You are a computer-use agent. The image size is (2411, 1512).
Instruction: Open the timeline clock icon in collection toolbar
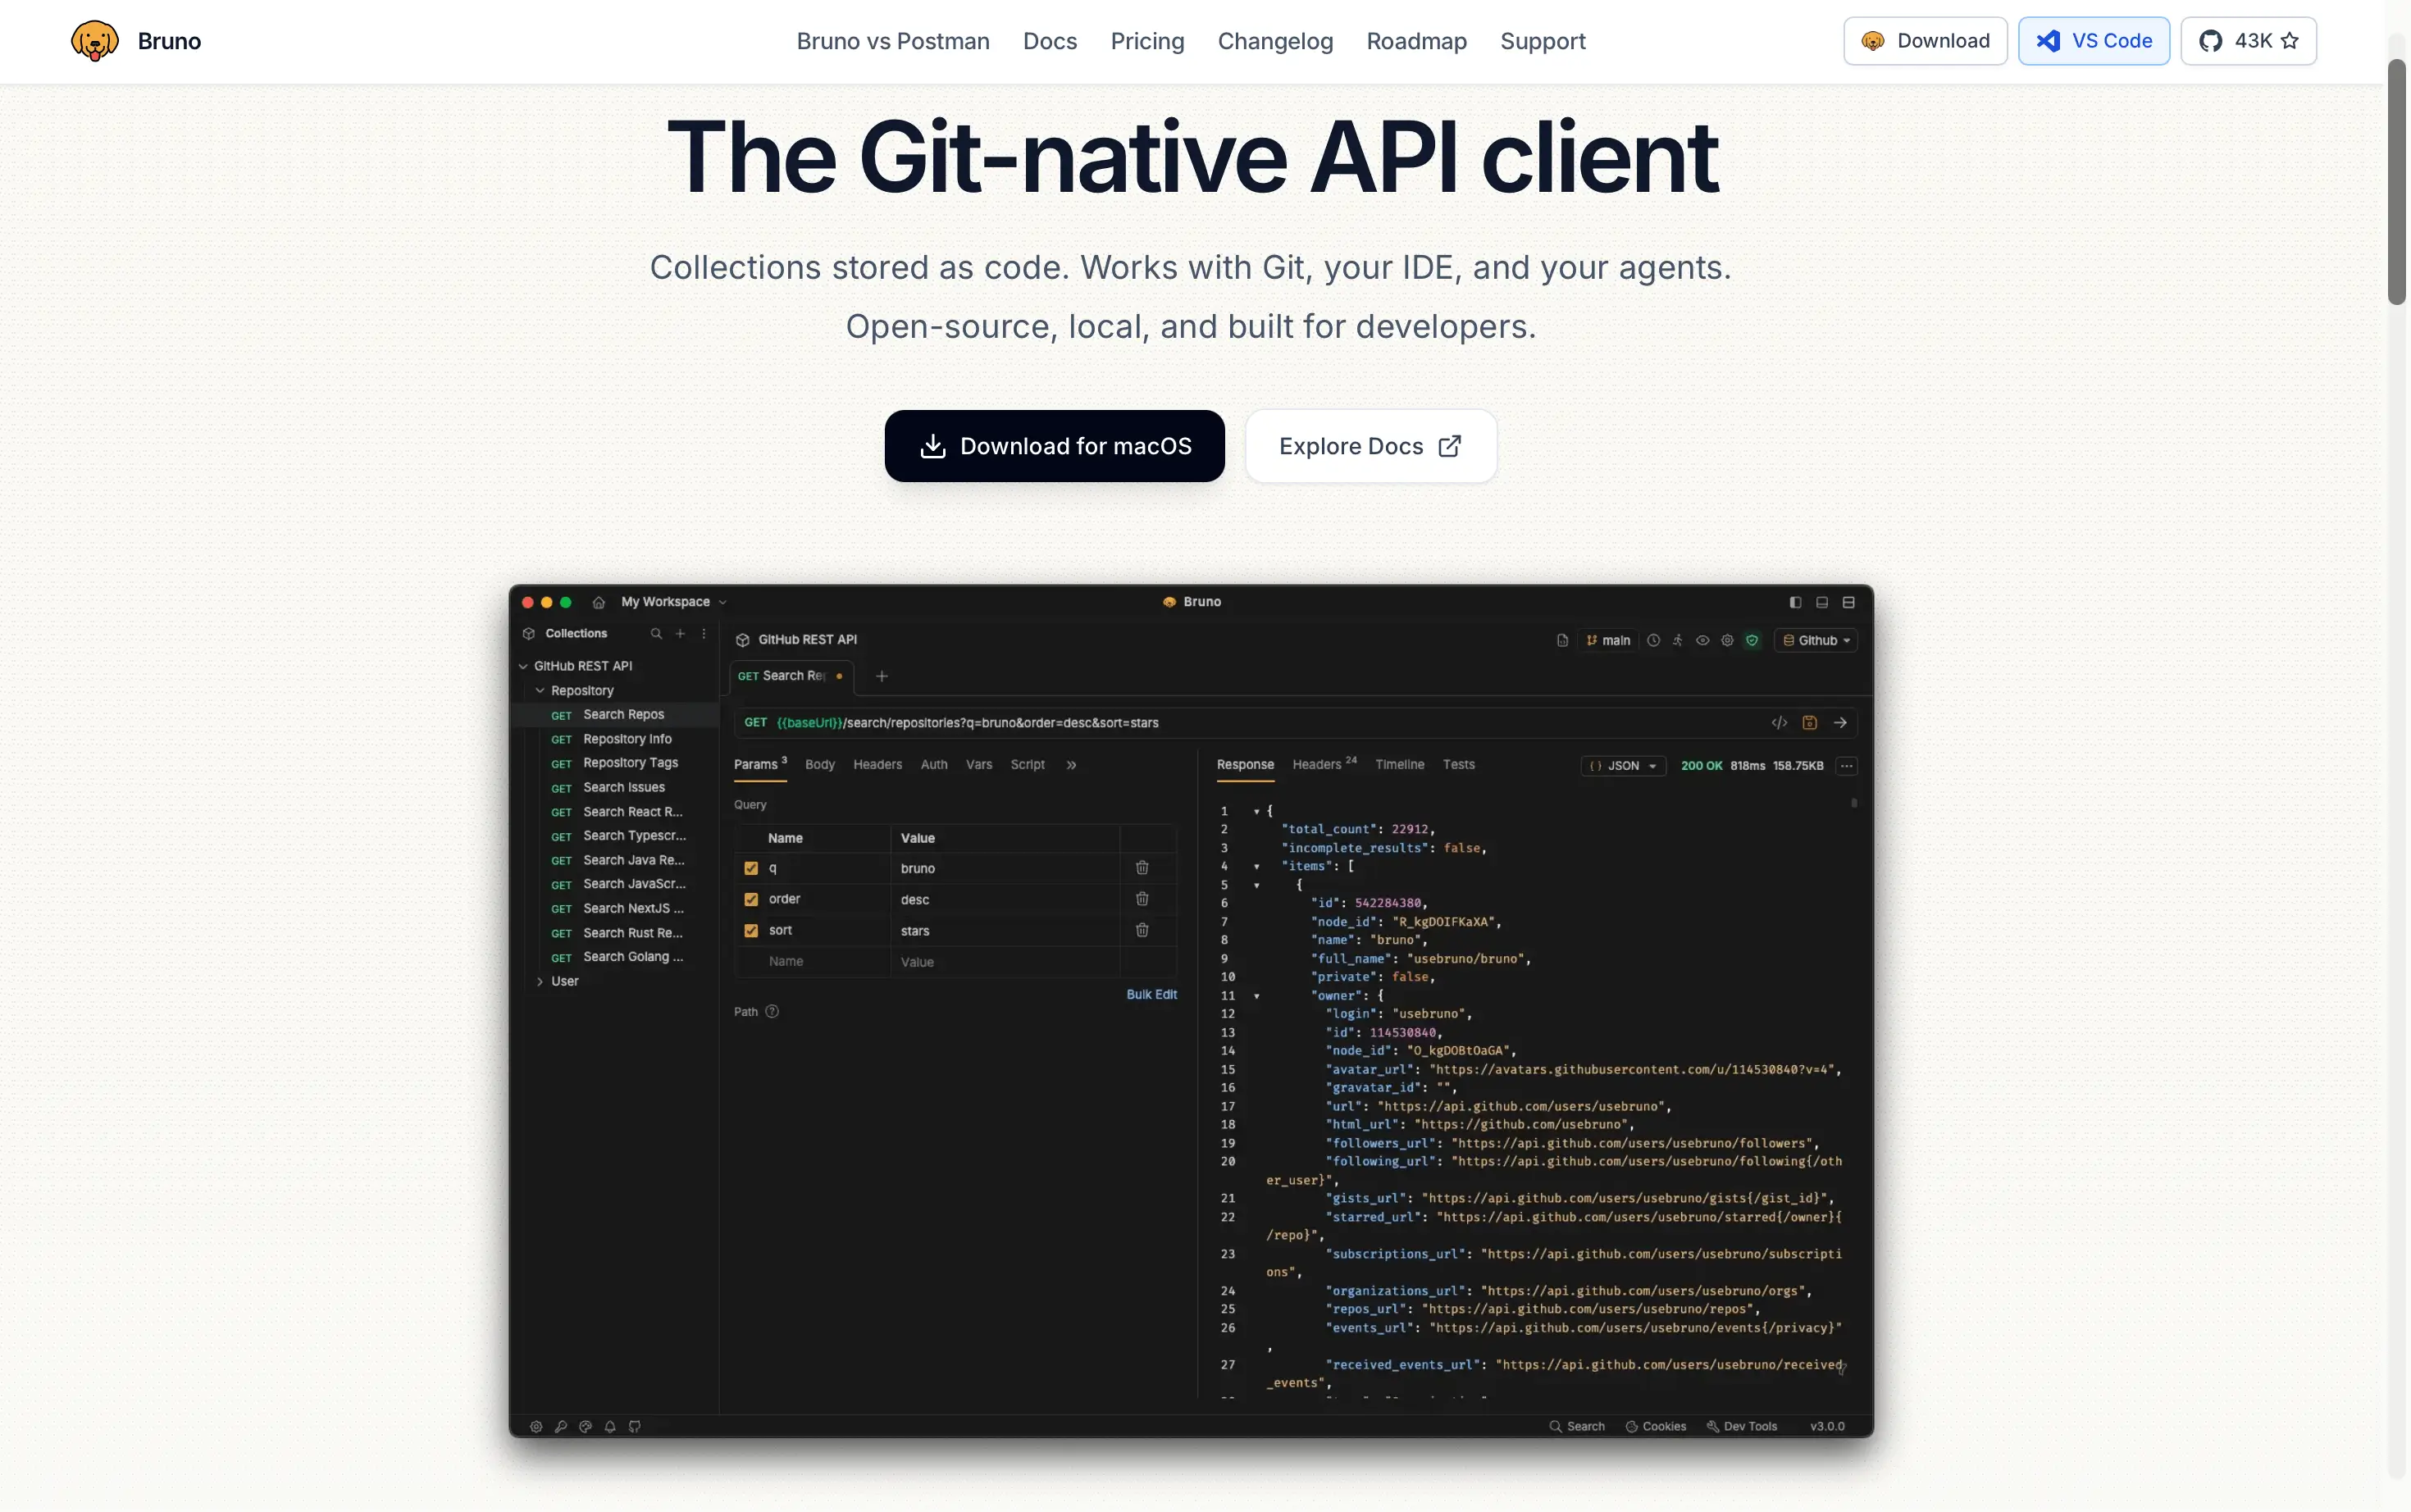[1653, 641]
